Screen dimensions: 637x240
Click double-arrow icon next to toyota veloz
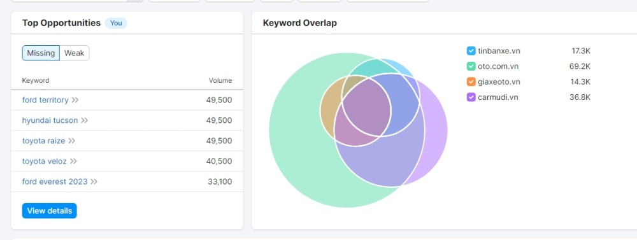pyautogui.click(x=73, y=161)
